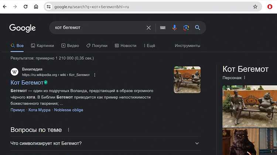View site information icon in address bar

pyautogui.click(x=49, y=7)
